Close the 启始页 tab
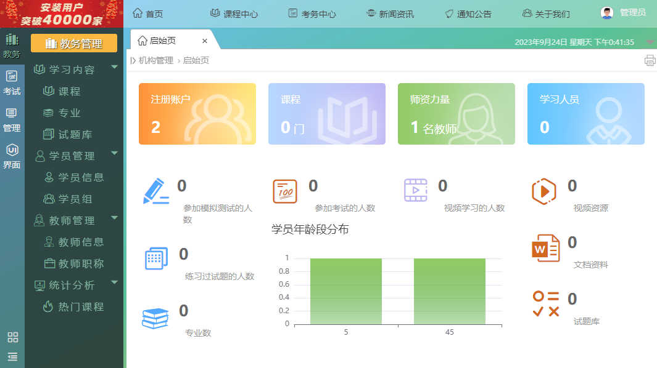Viewport: 657px width, 368px height. pyautogui.click(x=205, y=41)
